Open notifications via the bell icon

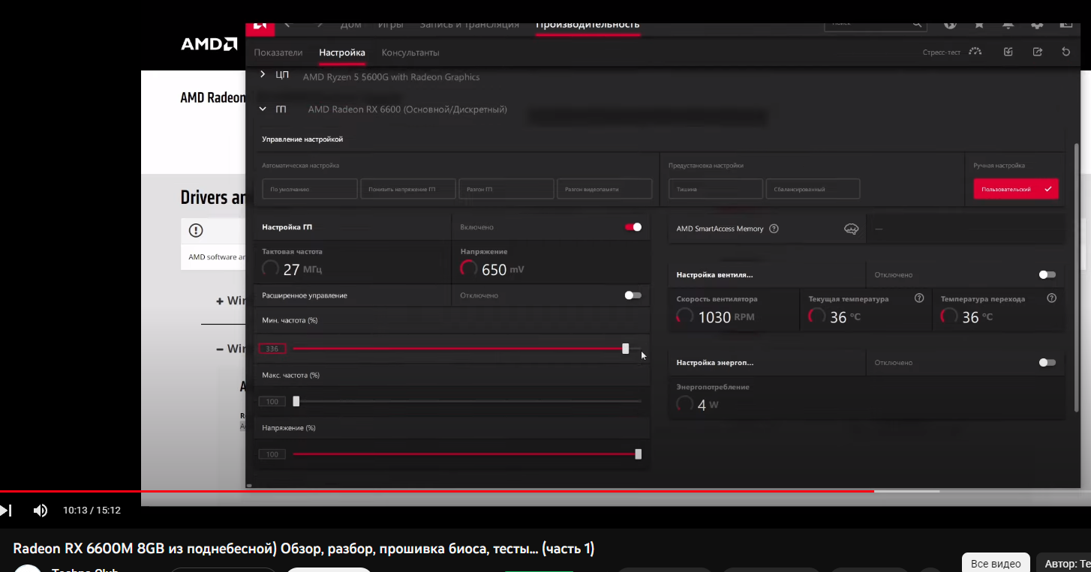(1008, 25)
